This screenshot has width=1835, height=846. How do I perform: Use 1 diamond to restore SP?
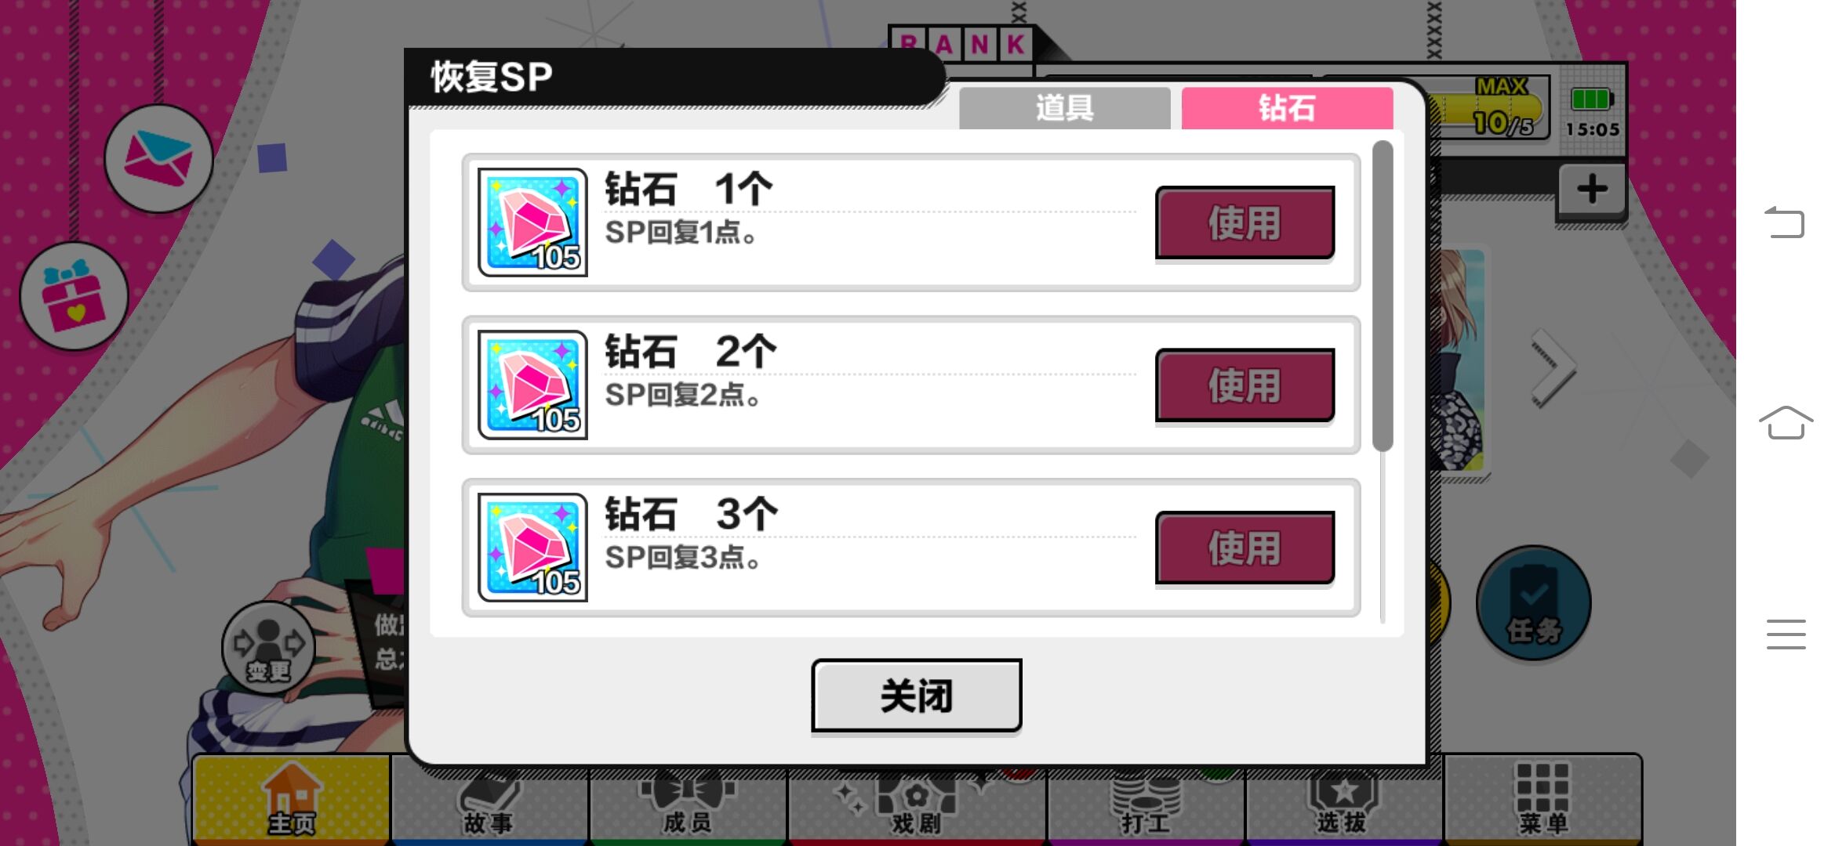(x=1245, y=223)
